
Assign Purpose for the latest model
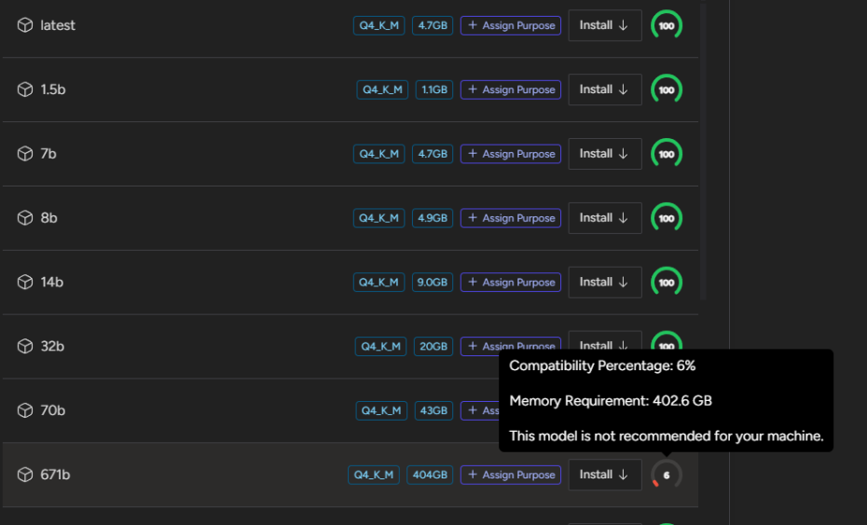(x=511, y=25)
